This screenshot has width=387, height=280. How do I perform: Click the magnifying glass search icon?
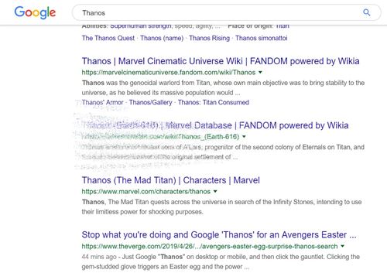tap(367, 12)
